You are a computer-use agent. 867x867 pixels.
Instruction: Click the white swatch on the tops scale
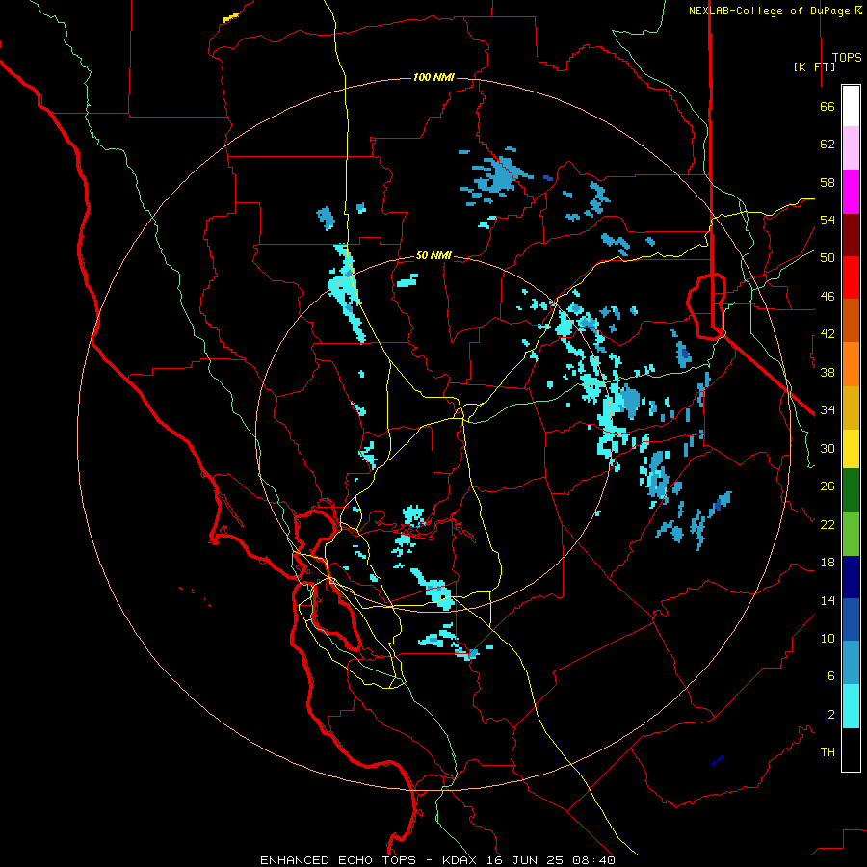pos(851,106)
